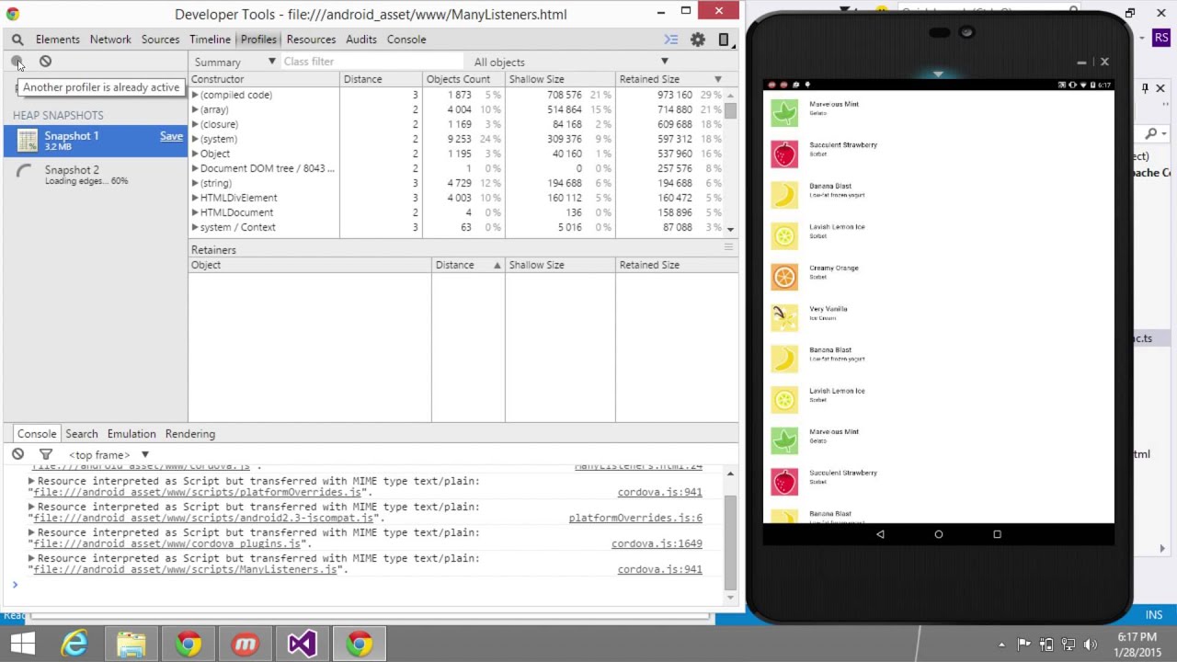Viewport: 1177px width, 662px height.
Task: Clear all profiles icon
Action: (x=45, y=62)
